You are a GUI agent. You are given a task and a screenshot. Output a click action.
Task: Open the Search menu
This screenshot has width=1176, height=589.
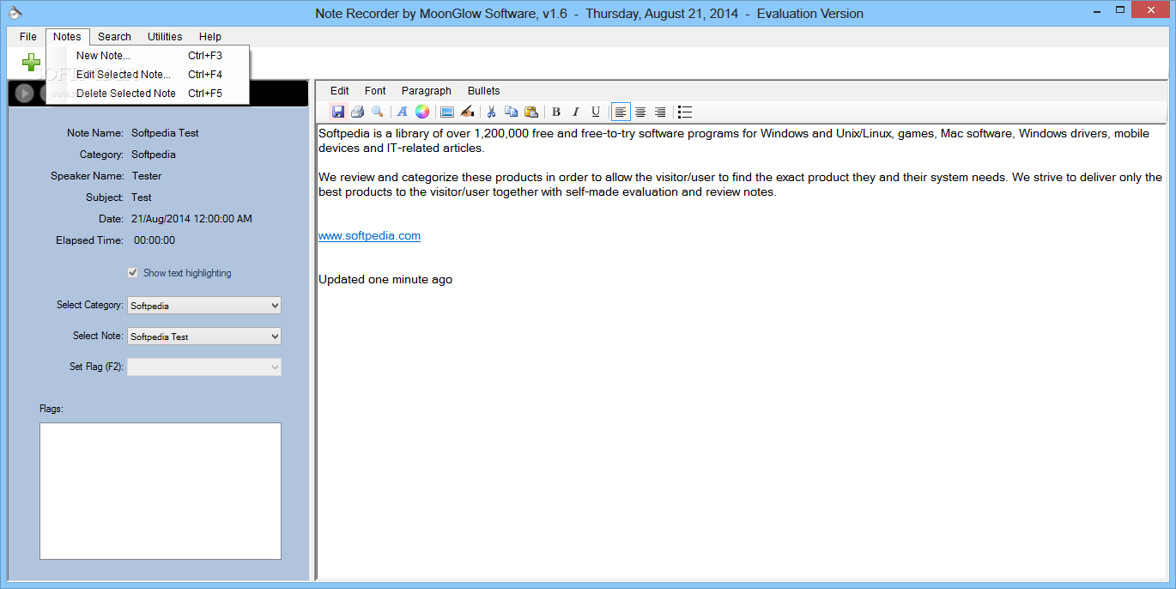(114, 37)
